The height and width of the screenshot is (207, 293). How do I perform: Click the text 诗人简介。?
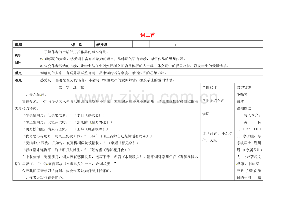coord(253,115)
